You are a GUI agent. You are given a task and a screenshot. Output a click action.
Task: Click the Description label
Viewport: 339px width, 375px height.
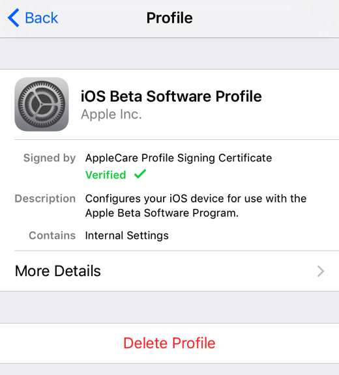click(x=45, y=199)
